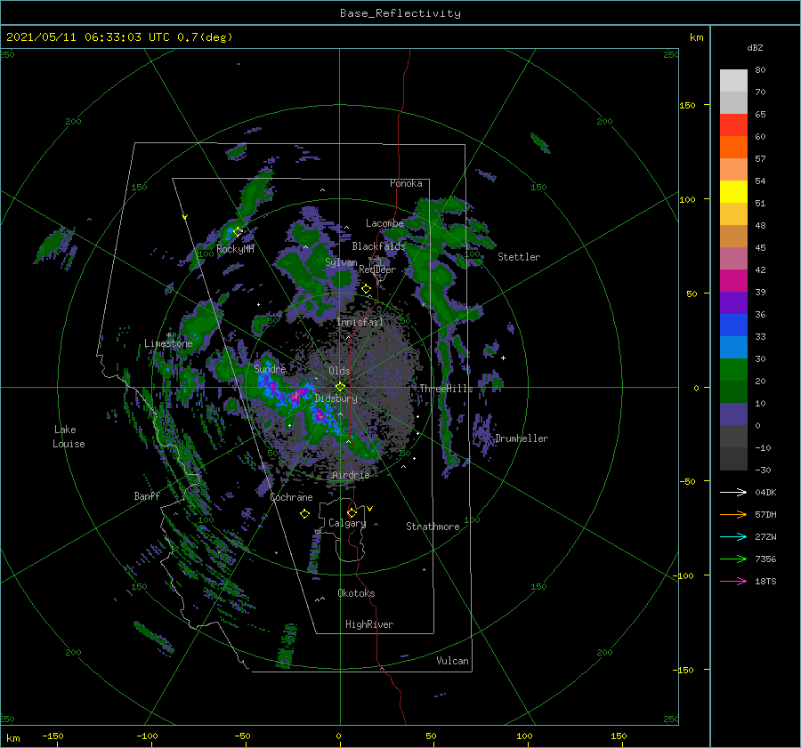Click the white 04DK arrow legend icon
Screen dimensions: 801x748
coord(733,492)
